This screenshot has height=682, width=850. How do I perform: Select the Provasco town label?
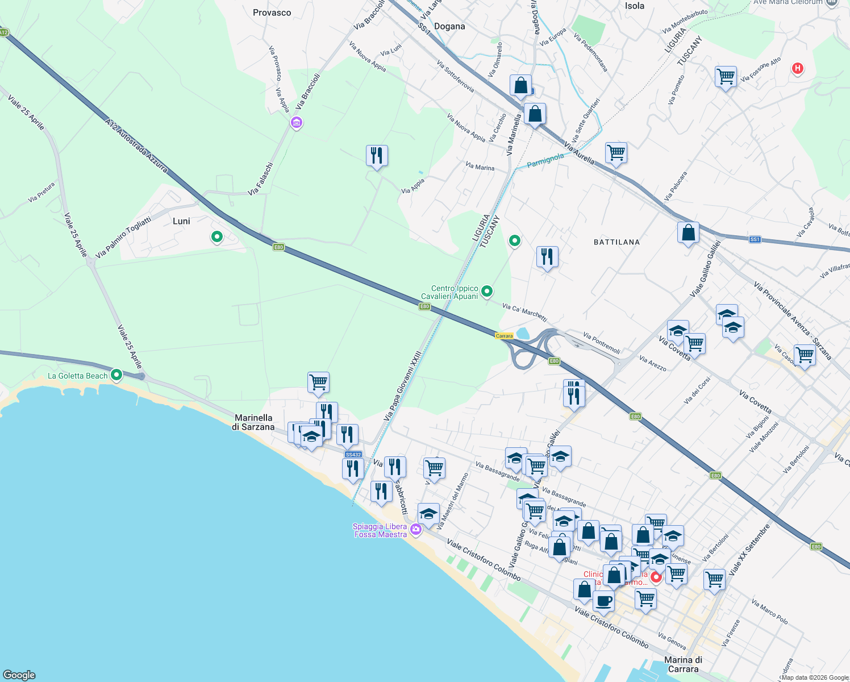point(272,13)
